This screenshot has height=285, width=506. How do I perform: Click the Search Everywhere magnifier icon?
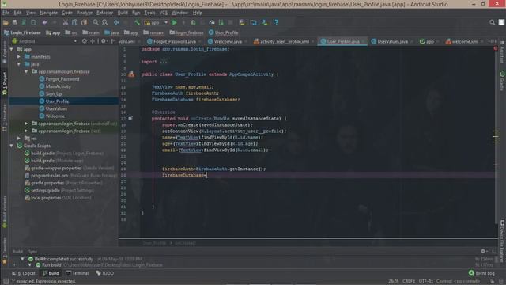pyautogui.click(x=492, y=23)
